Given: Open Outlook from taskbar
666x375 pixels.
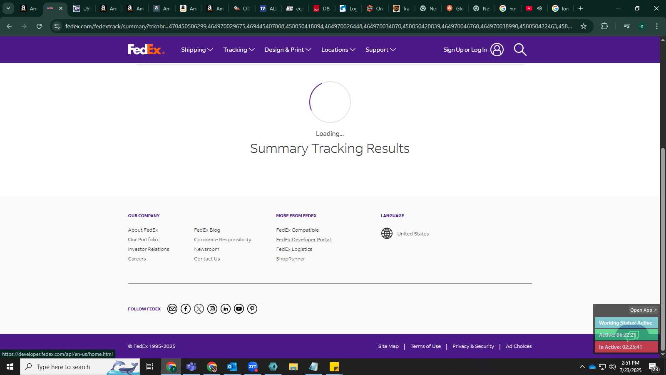Looking at the screenshot, I should 232,367.
